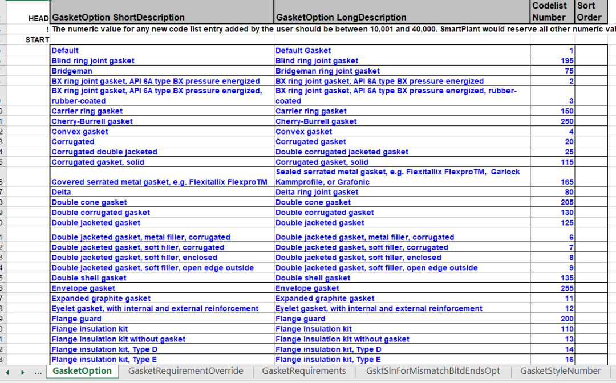Select the 'Default' short description cell
Viewport: 616px width, 383px height.
162,50
